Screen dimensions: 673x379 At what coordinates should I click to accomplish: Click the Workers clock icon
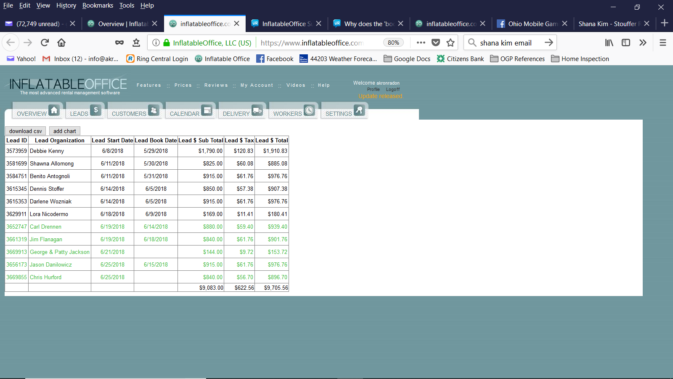(x=309, y=110)
